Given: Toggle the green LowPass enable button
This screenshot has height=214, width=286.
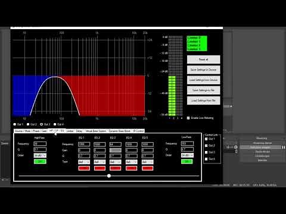Looking at the screenshot, I should click(x=187, y=162).
